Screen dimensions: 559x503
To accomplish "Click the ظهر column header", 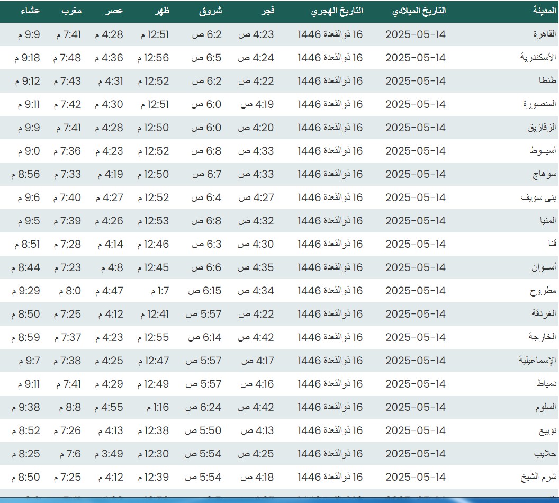I will tap(161, 11).
